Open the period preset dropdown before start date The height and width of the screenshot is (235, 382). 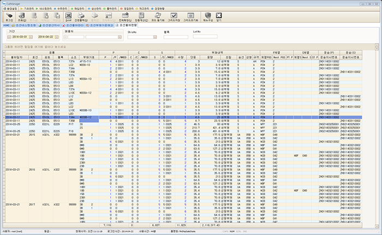(9, 37)
